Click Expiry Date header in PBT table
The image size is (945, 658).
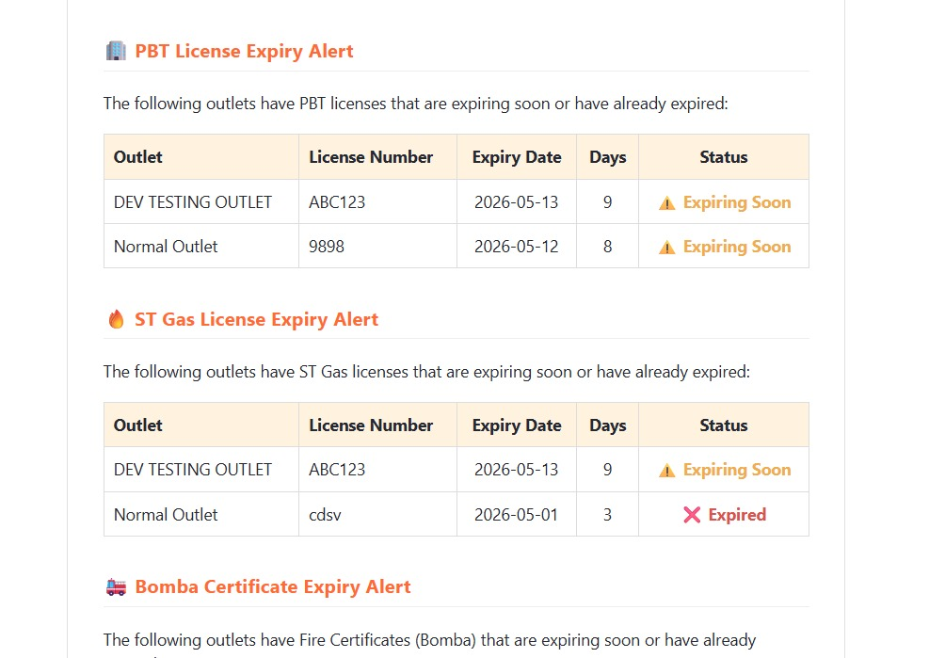click(x=517, y=157)
